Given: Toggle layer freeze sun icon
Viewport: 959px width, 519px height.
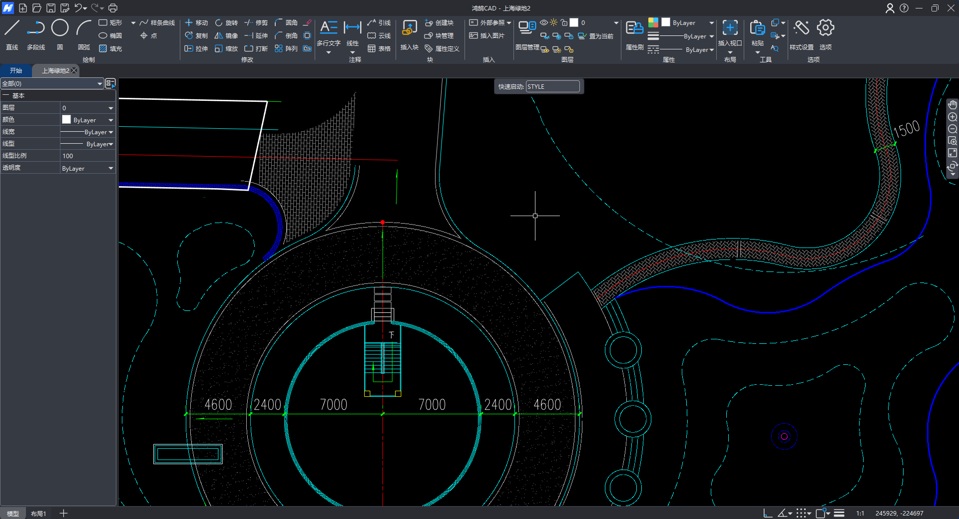Looking at the screenshot, I should [554, 22].
